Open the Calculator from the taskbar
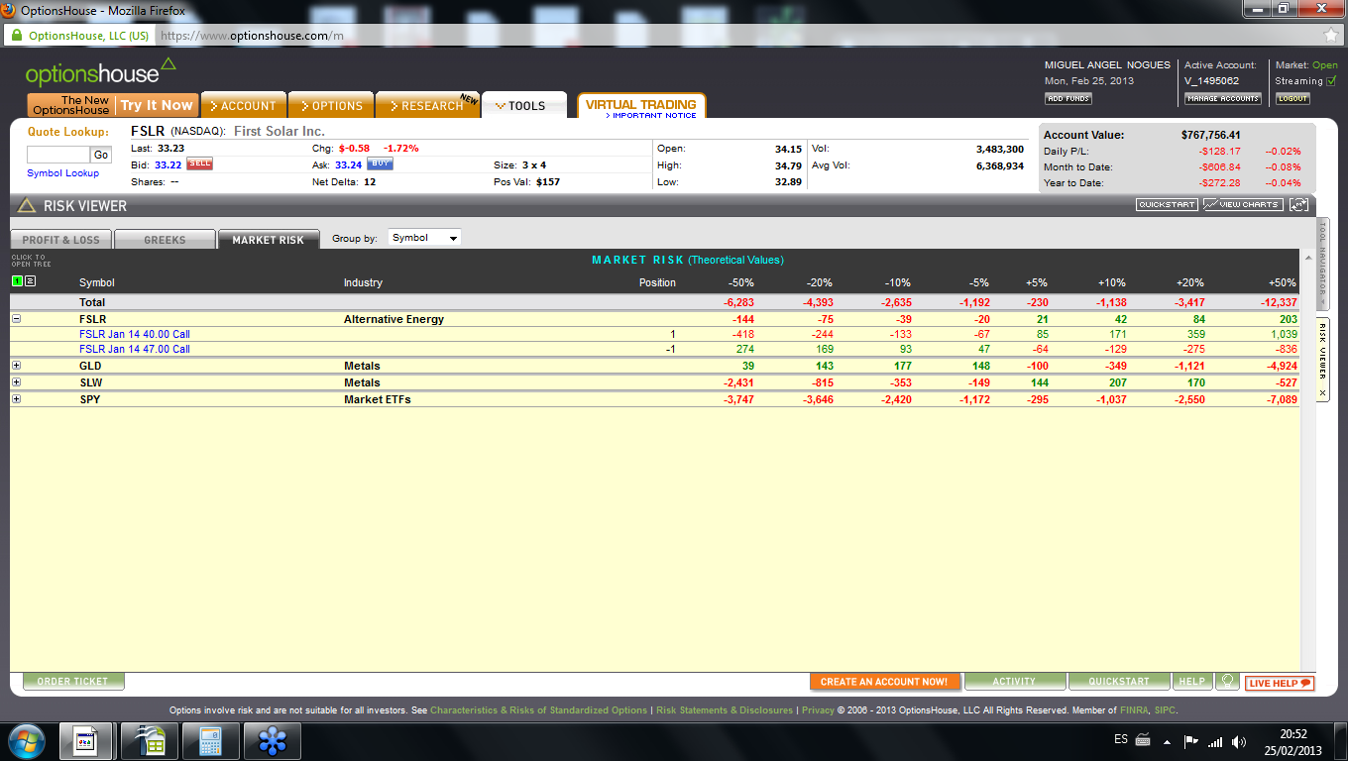The height and width of the screenshot is (761, 1348). tap(211, 741)
